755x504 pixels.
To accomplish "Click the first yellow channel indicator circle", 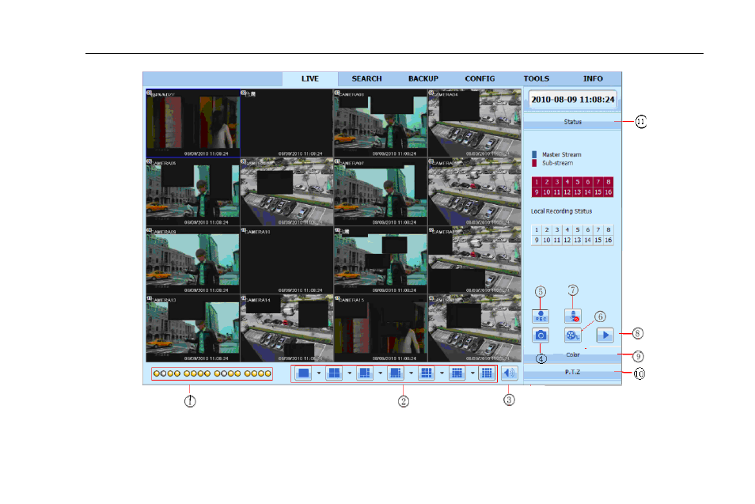I will pos(157,373).
